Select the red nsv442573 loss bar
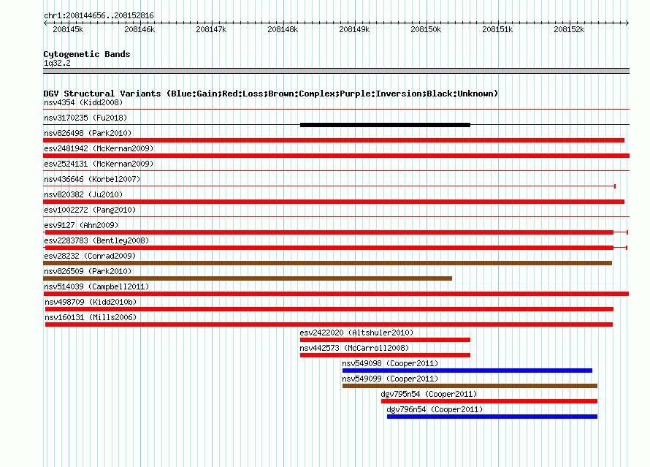 385,355
